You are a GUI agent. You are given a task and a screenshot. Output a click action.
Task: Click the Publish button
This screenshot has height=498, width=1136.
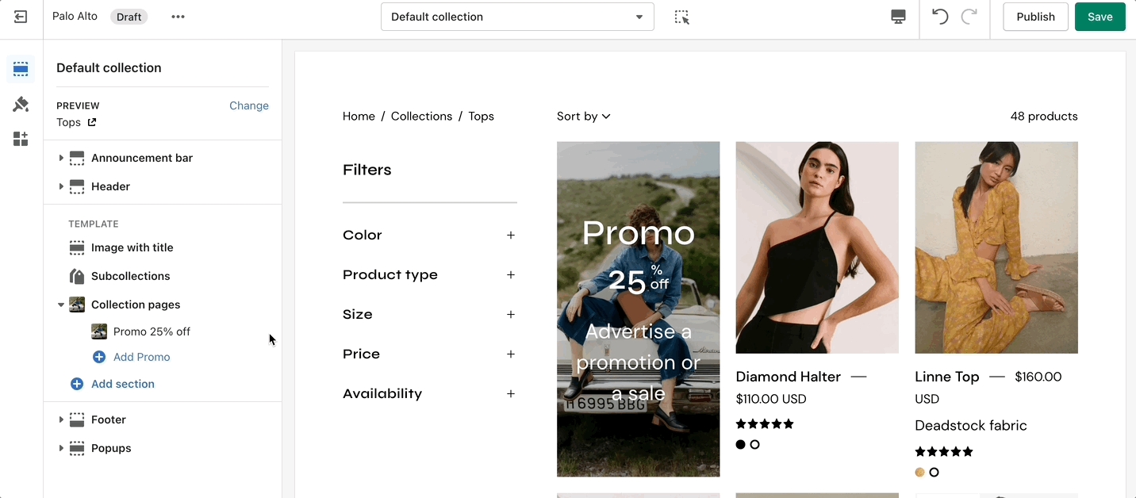pyautogui.click(x=1035, y=17)
